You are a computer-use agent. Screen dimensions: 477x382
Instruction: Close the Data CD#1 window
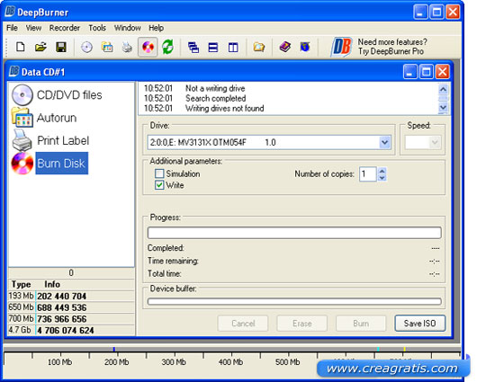tap(442, 72)
